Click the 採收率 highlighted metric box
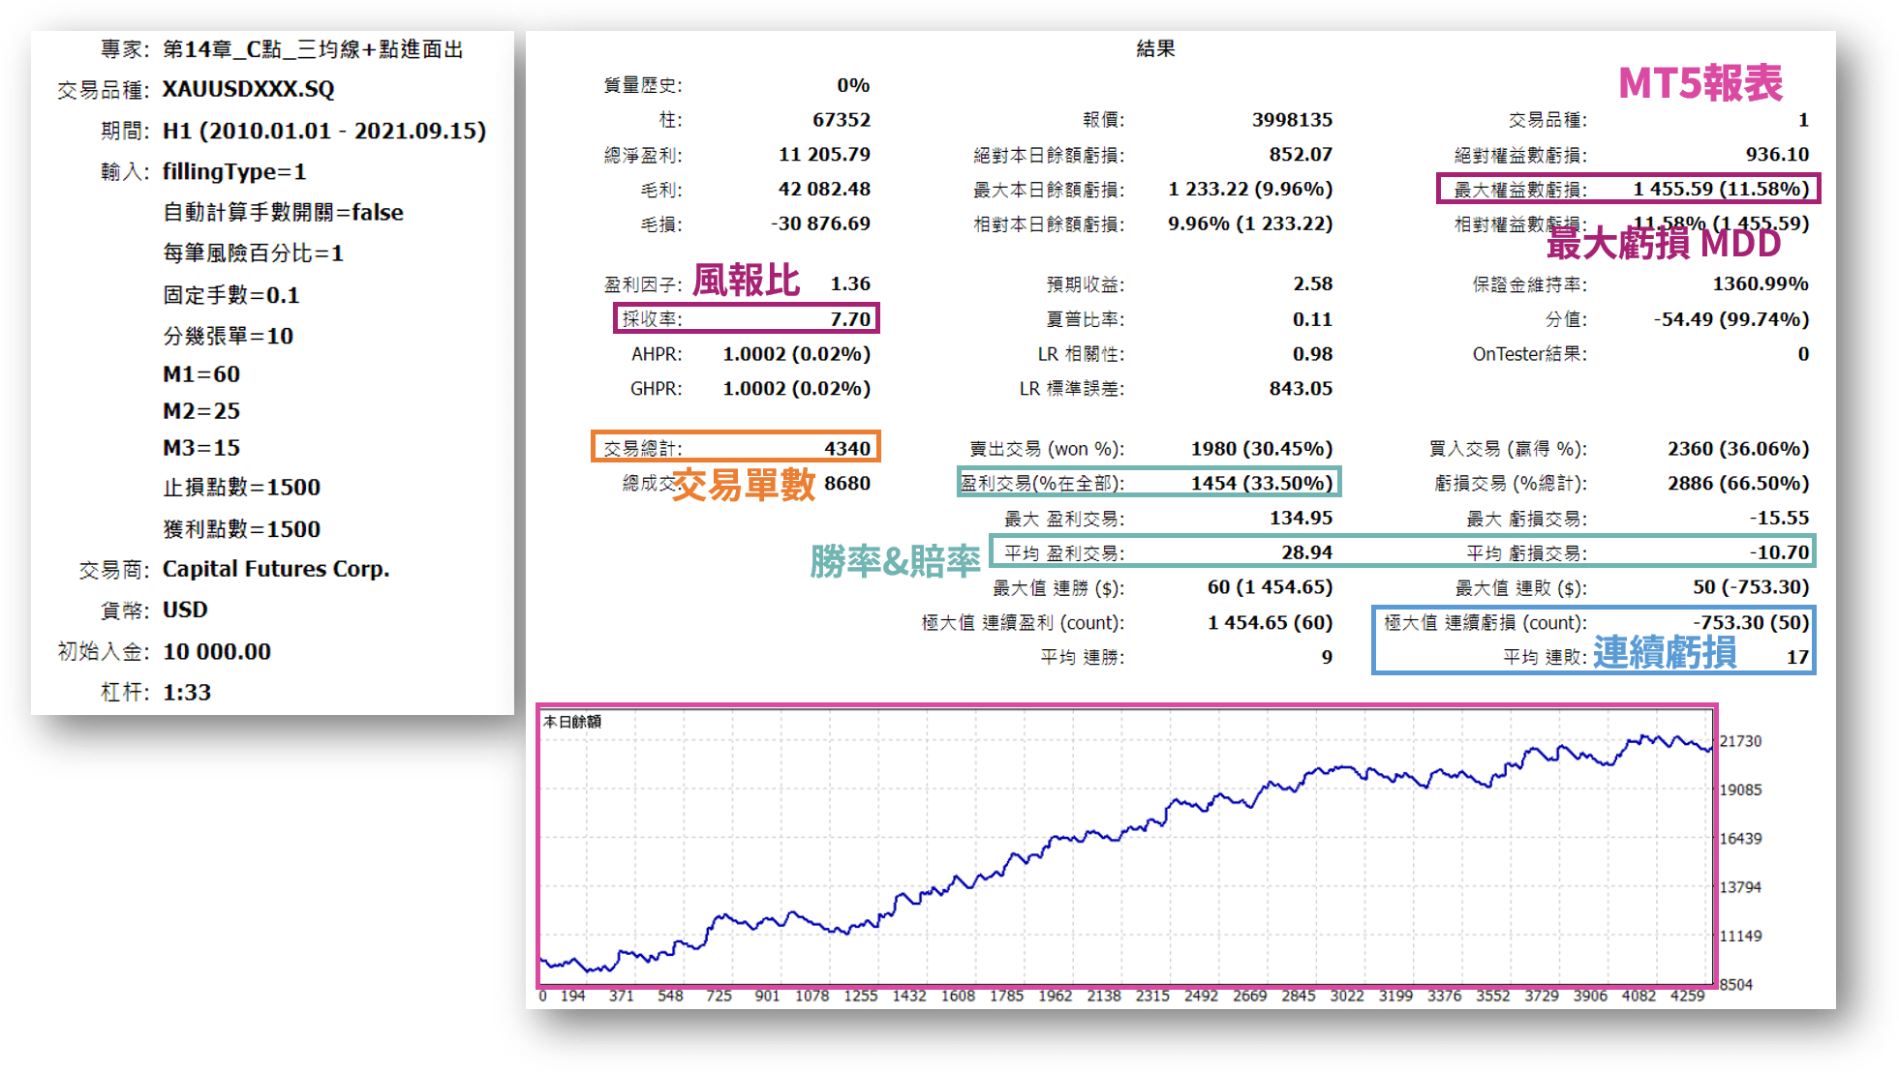The height and width of the screenshot is (1072, 1899). pyautogui.click(x=746, y=318)
